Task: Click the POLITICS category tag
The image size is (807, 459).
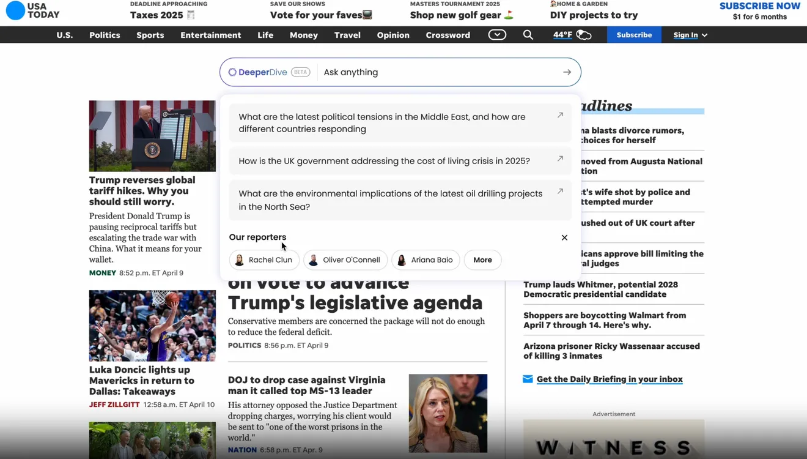Action: (x=245, y=345)
